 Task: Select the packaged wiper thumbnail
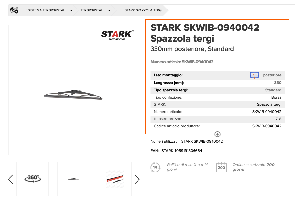point(115,179)
